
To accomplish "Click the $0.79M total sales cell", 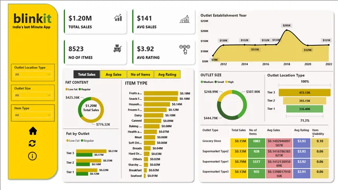I will click(239, 164).
